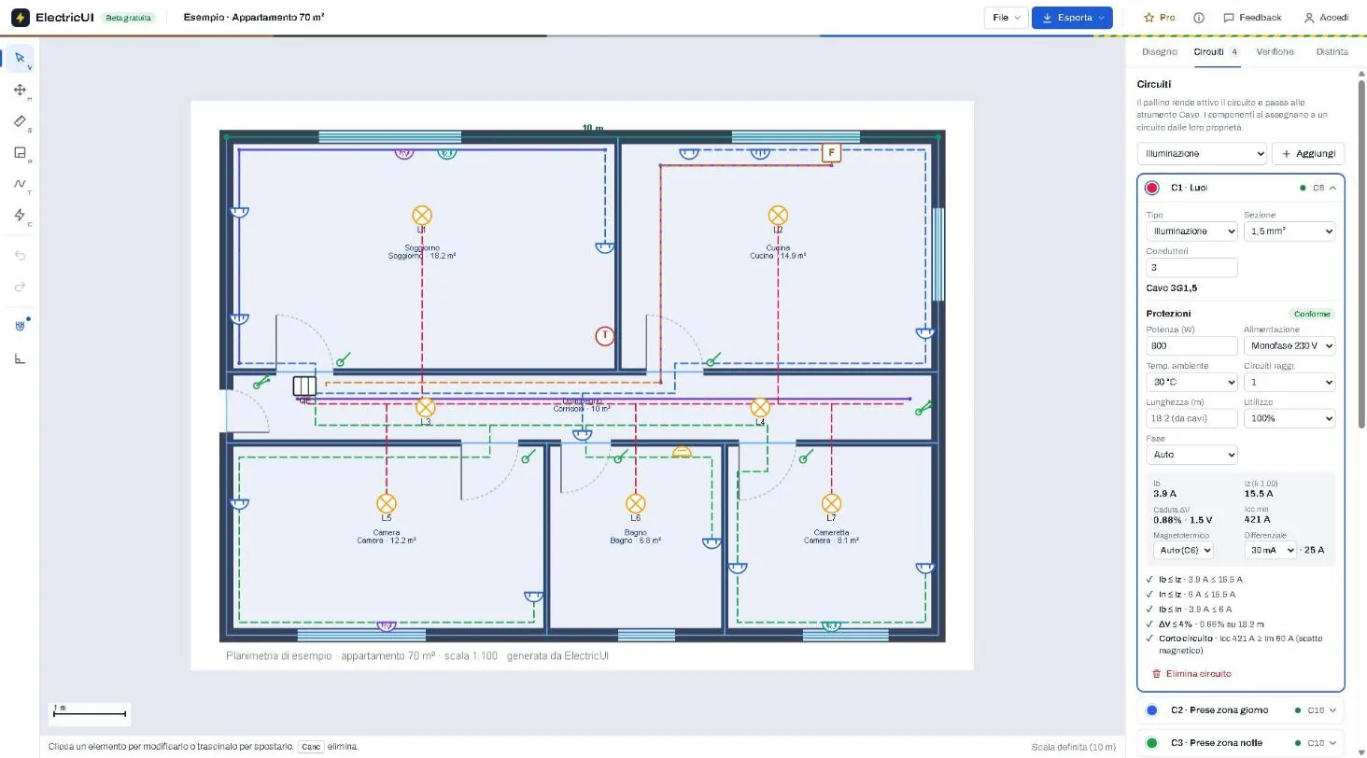Click the Aggiungi circuit button
This screenshot has height=758, width=1367.
pos(1309,153)
